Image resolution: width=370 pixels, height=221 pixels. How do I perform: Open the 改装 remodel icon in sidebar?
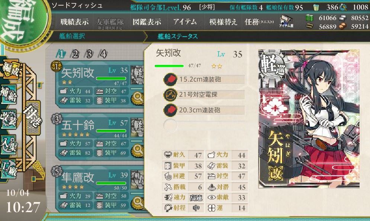point(9,119)
